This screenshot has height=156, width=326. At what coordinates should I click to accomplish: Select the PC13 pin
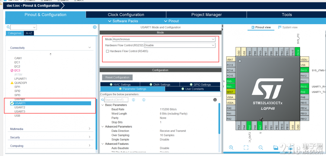[x=231, y=65]
